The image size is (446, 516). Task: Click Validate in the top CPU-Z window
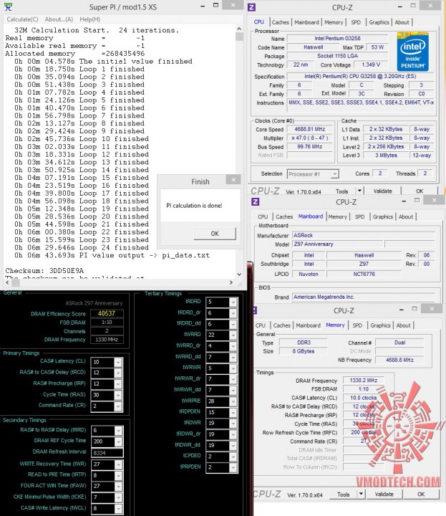coord(382,191)
